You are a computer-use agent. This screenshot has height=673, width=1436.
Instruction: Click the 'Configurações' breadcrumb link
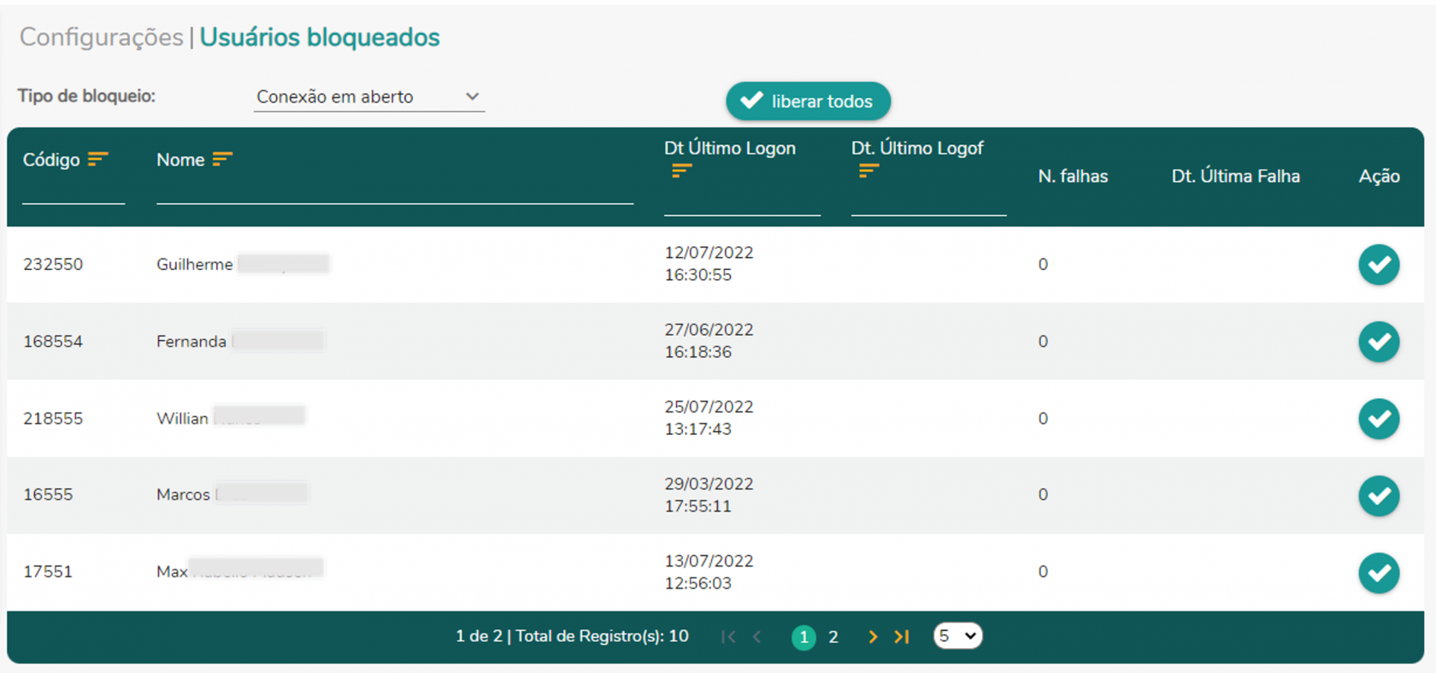tap(101, 38)
